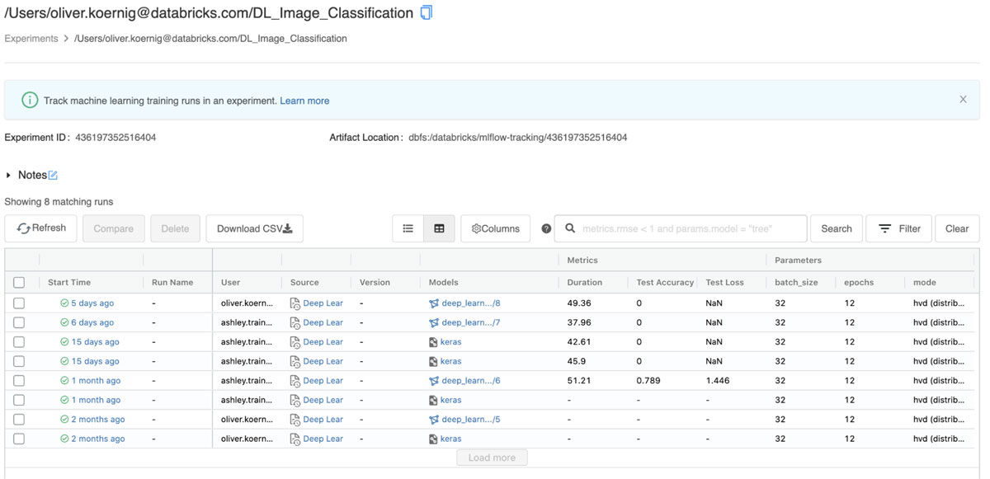Viewport: 990px width, 479px height.
Task: Dismiss the info banner with the X icon
Action: [963, 100]
